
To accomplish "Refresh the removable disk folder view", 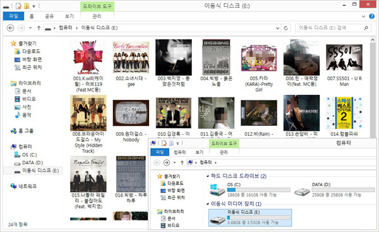I will coord(286,28).
